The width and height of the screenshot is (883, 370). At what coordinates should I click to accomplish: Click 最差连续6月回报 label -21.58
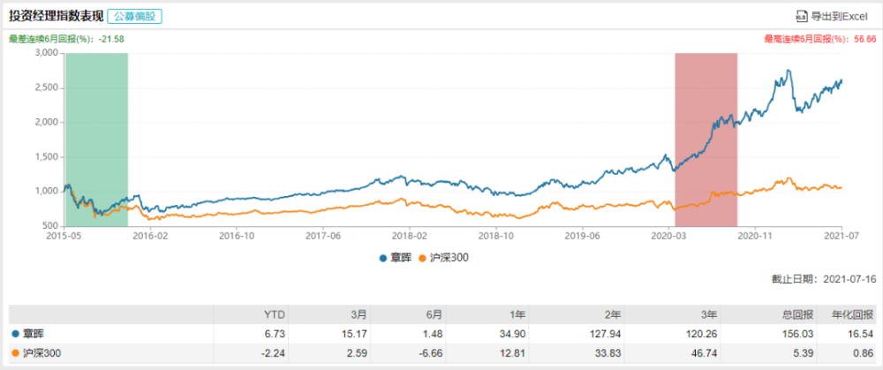[66, 39]
